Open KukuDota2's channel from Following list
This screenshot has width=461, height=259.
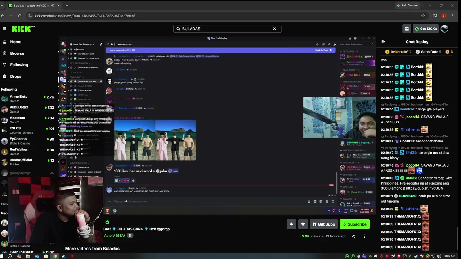tap(28, 109)
